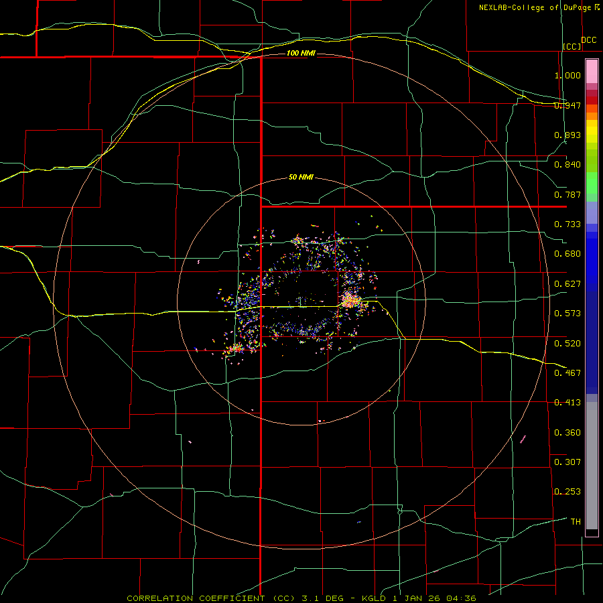Select the 0.840 scale value
Viewport: 603px width, 603px height.
pos(567,165)
